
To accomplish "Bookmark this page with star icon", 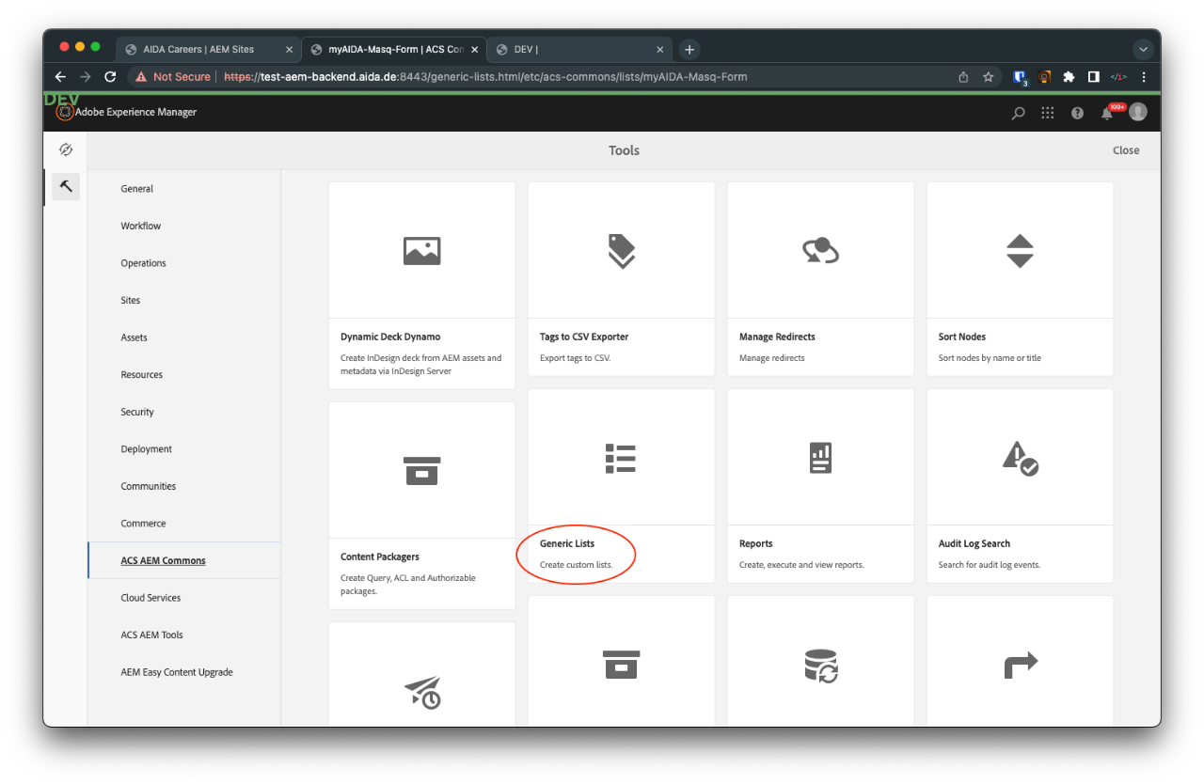I will click(988, 77).
